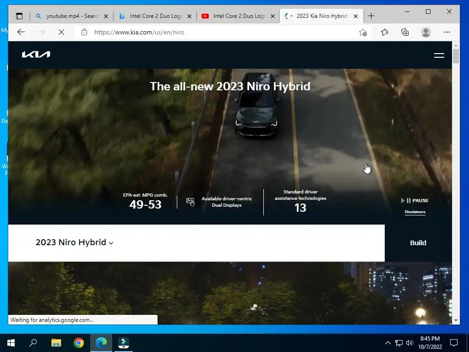Screen dimensions: 469x352
Task: Close the 2023 Kia Niro Hybrid tab
Action: [x=355, y=16]
